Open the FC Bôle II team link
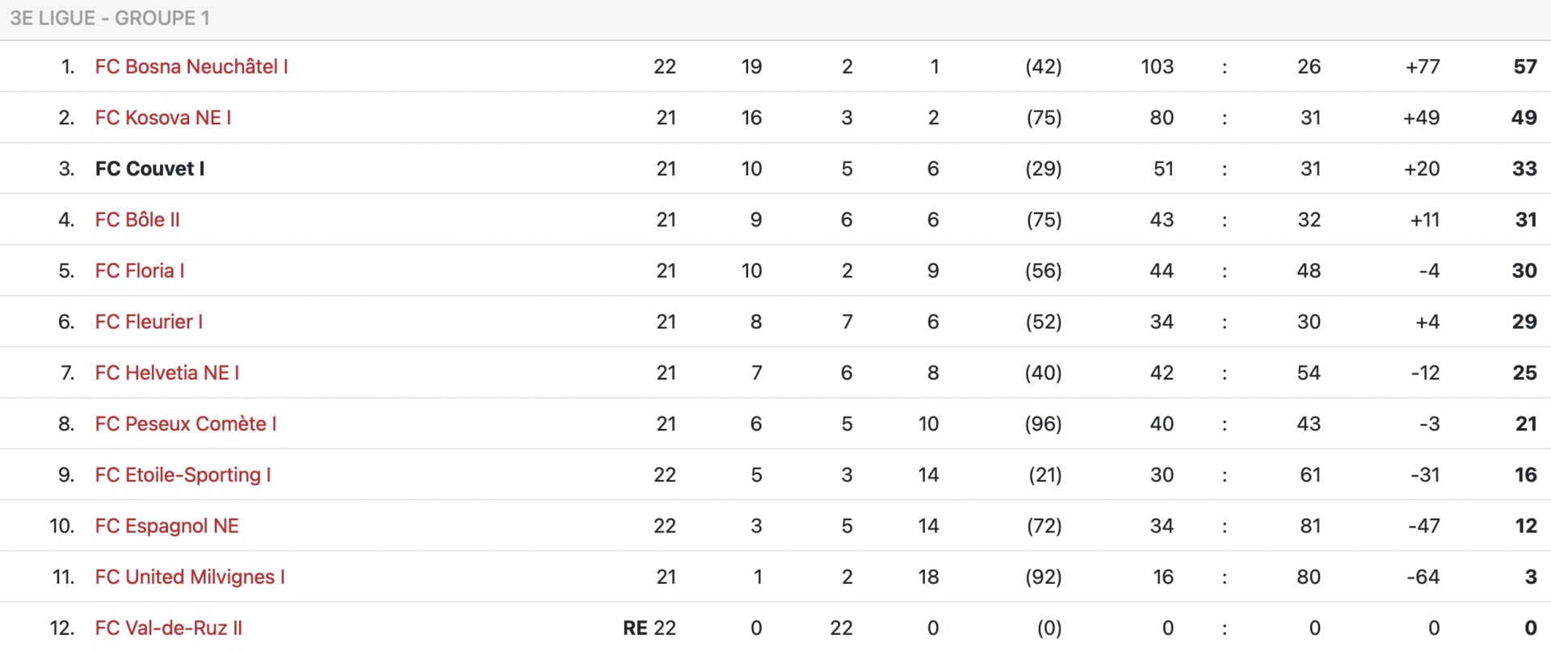 (137, 219)
